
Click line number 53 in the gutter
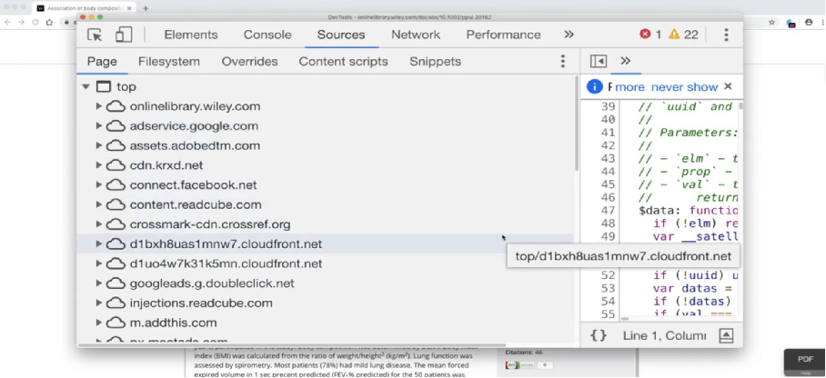[608, 289]
